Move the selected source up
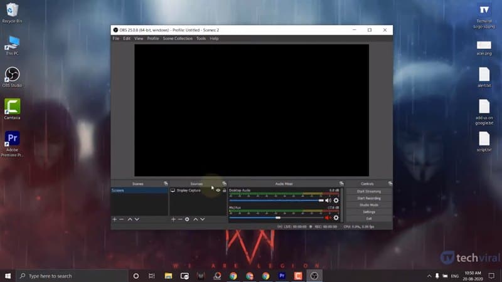The width and height of the screenshot is (502, 282). tap(196, 219)
